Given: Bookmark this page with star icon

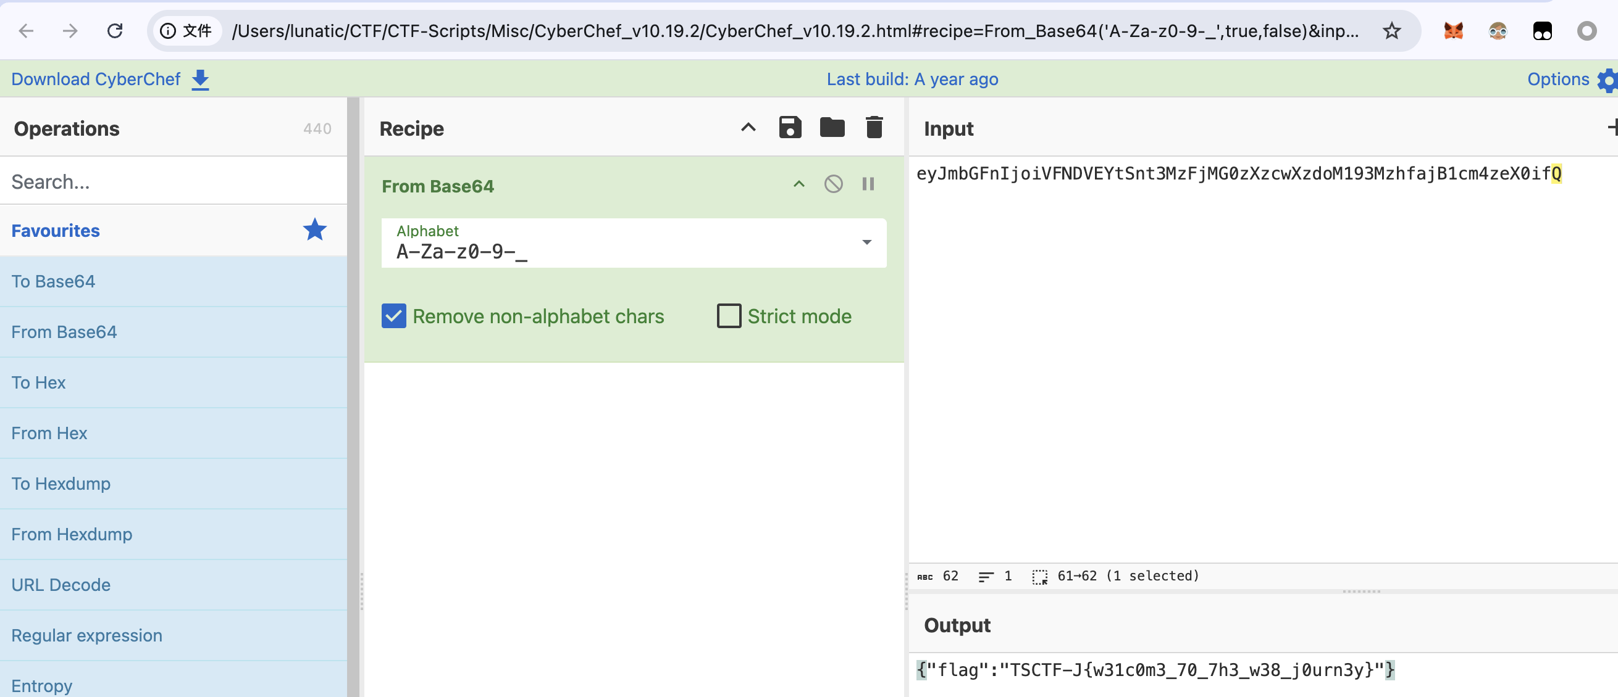Looking at the screenshot, I should [x=1391, y=31].
